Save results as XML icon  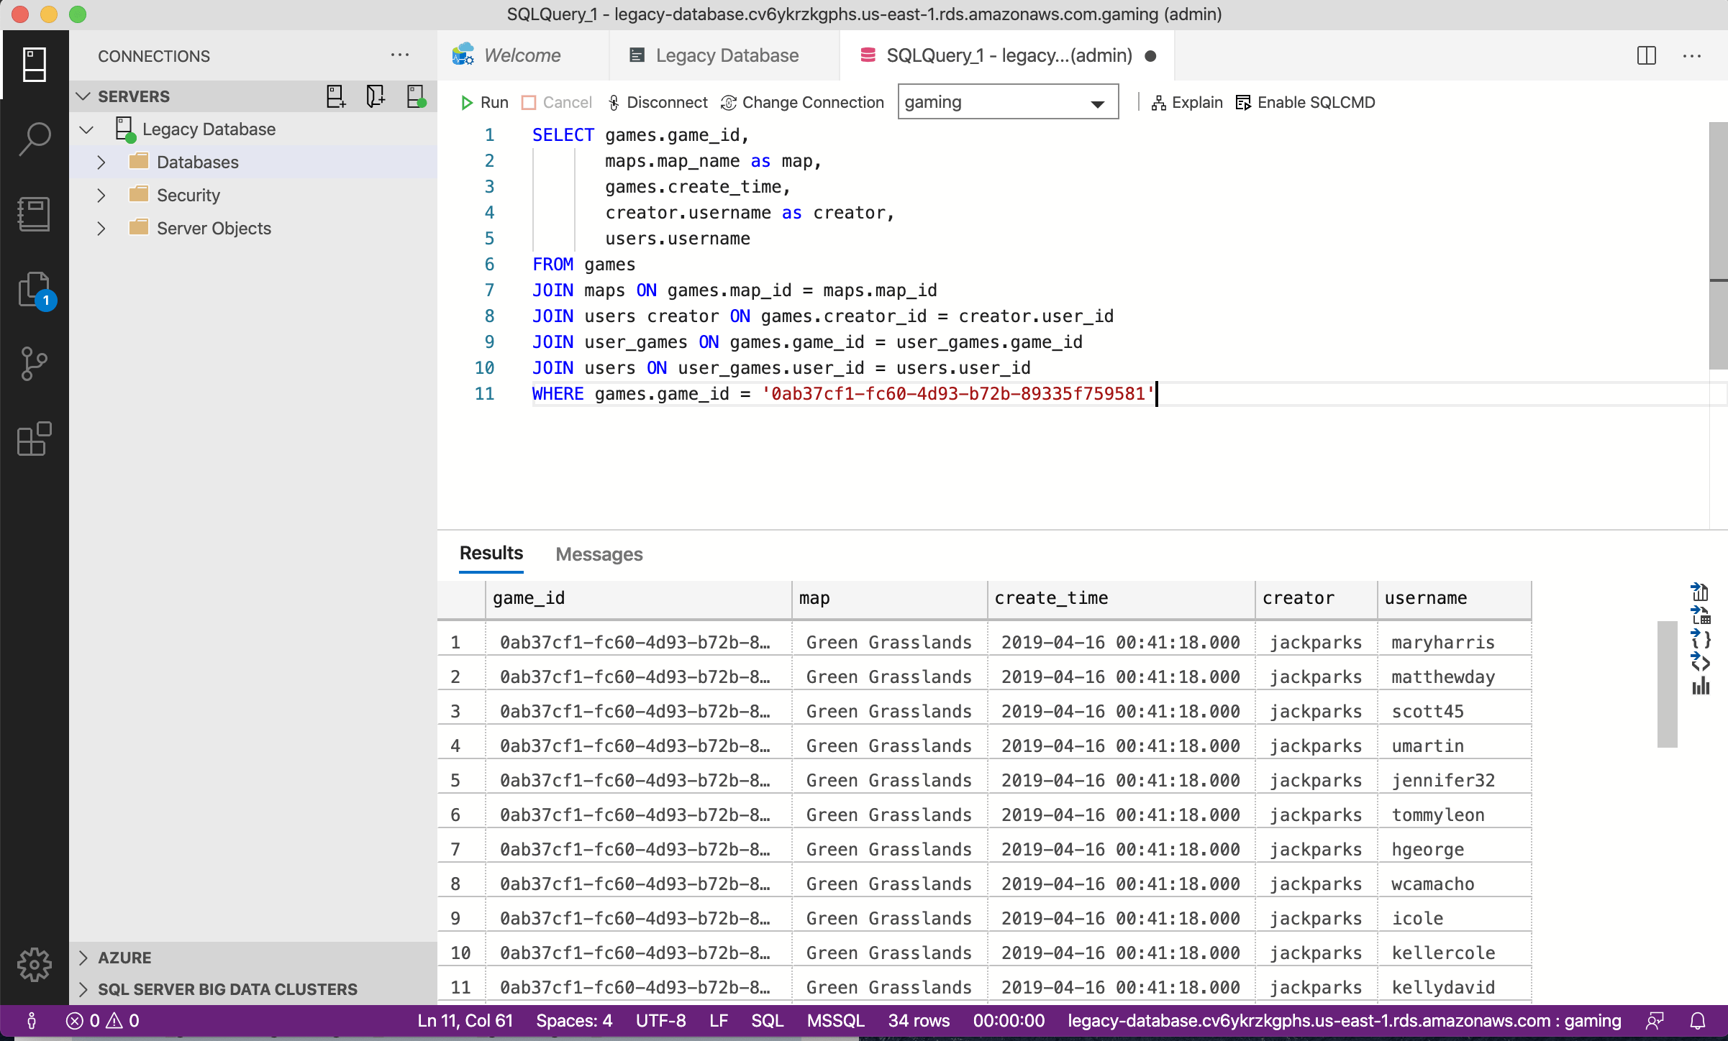click(1700, 662)
